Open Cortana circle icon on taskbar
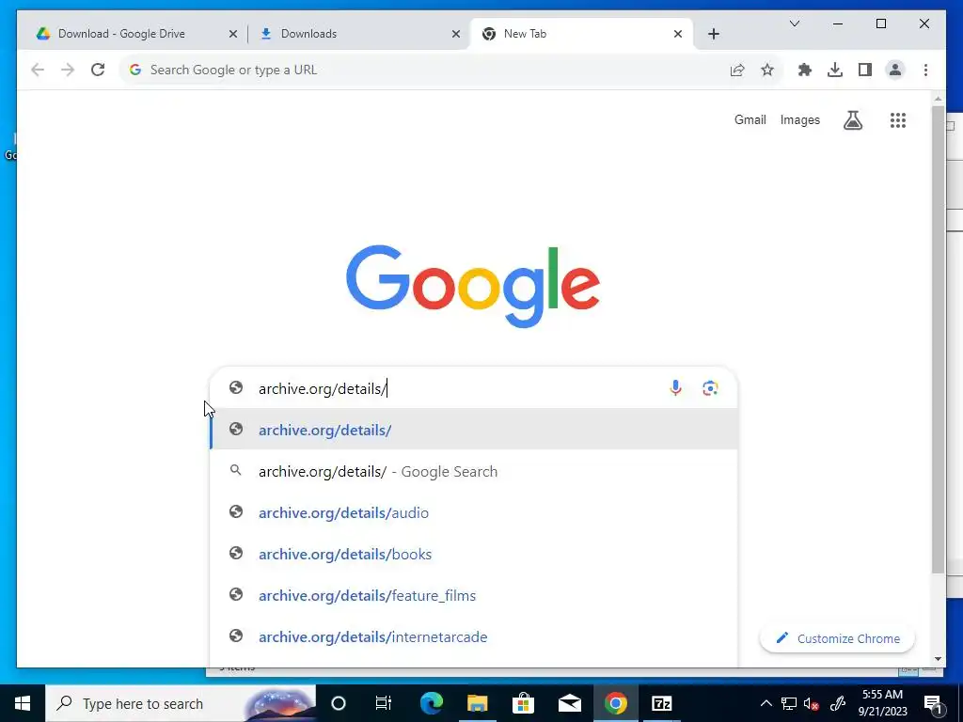The image size is (963, 722). pos(339,703)
